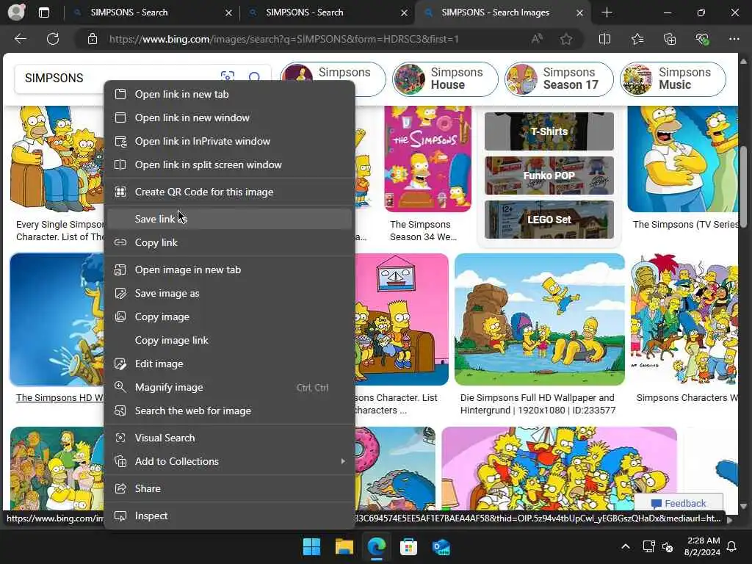Open split screen toolbar icon
Screen dimensions: 752x564
pyautogui.click(x=605, y=39)
